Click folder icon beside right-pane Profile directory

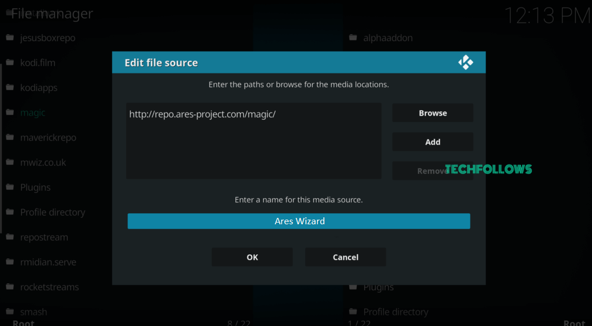coord(353,312)
